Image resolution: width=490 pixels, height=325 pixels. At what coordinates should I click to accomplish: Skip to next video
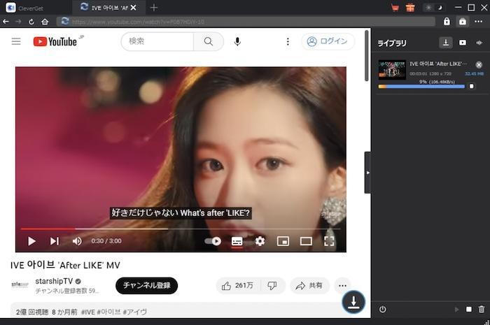tap(55, 241)
